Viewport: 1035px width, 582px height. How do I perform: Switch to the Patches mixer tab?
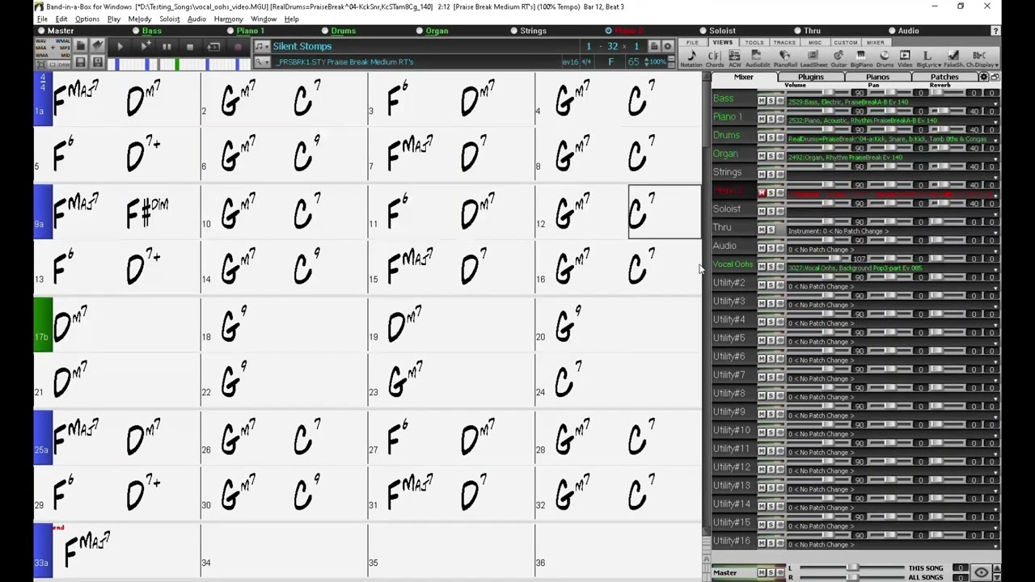[x=944, y=77]
